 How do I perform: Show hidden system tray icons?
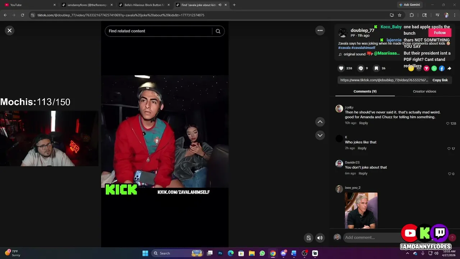[407, 253]
